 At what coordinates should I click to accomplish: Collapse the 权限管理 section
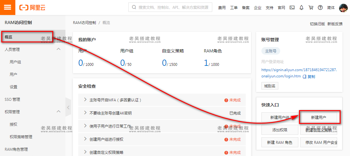pos(59,111)
